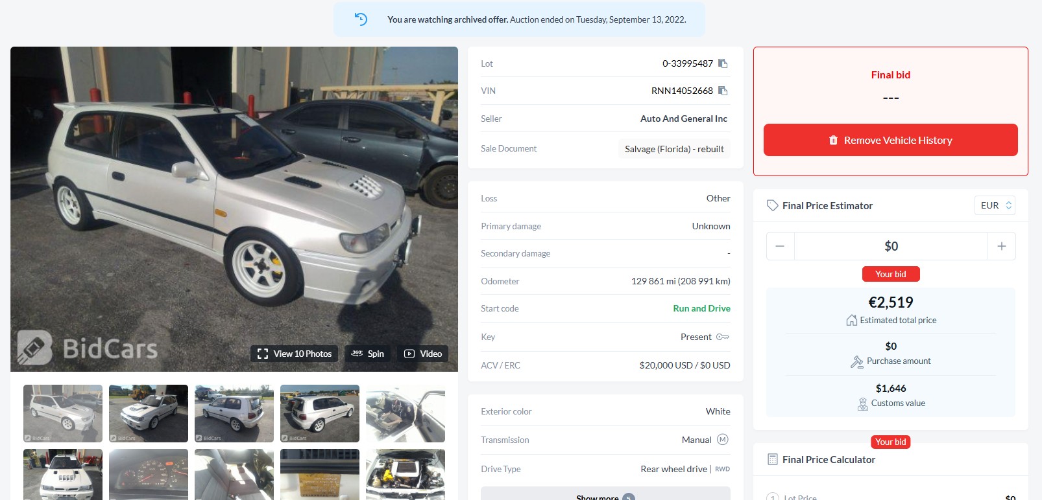Click the Primary damage value Unknown
Screen dimensions: 1042x500
[x=711, y=226]
